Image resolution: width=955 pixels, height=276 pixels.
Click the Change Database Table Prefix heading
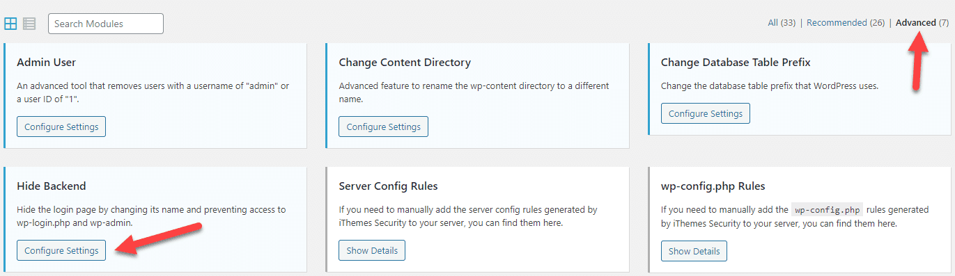[x=736, y=63]
